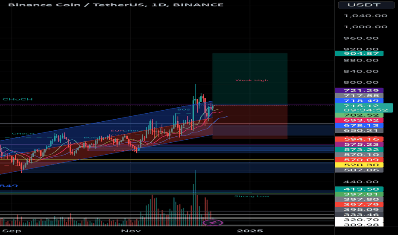Click the purple lightning bolt icon
Viewport: 398px width, 235px height.
[213, 223]
